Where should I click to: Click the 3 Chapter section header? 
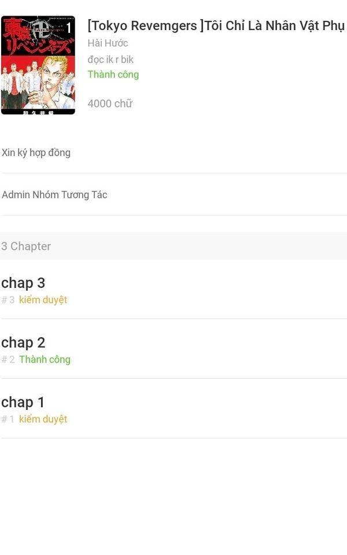(173, 246)
